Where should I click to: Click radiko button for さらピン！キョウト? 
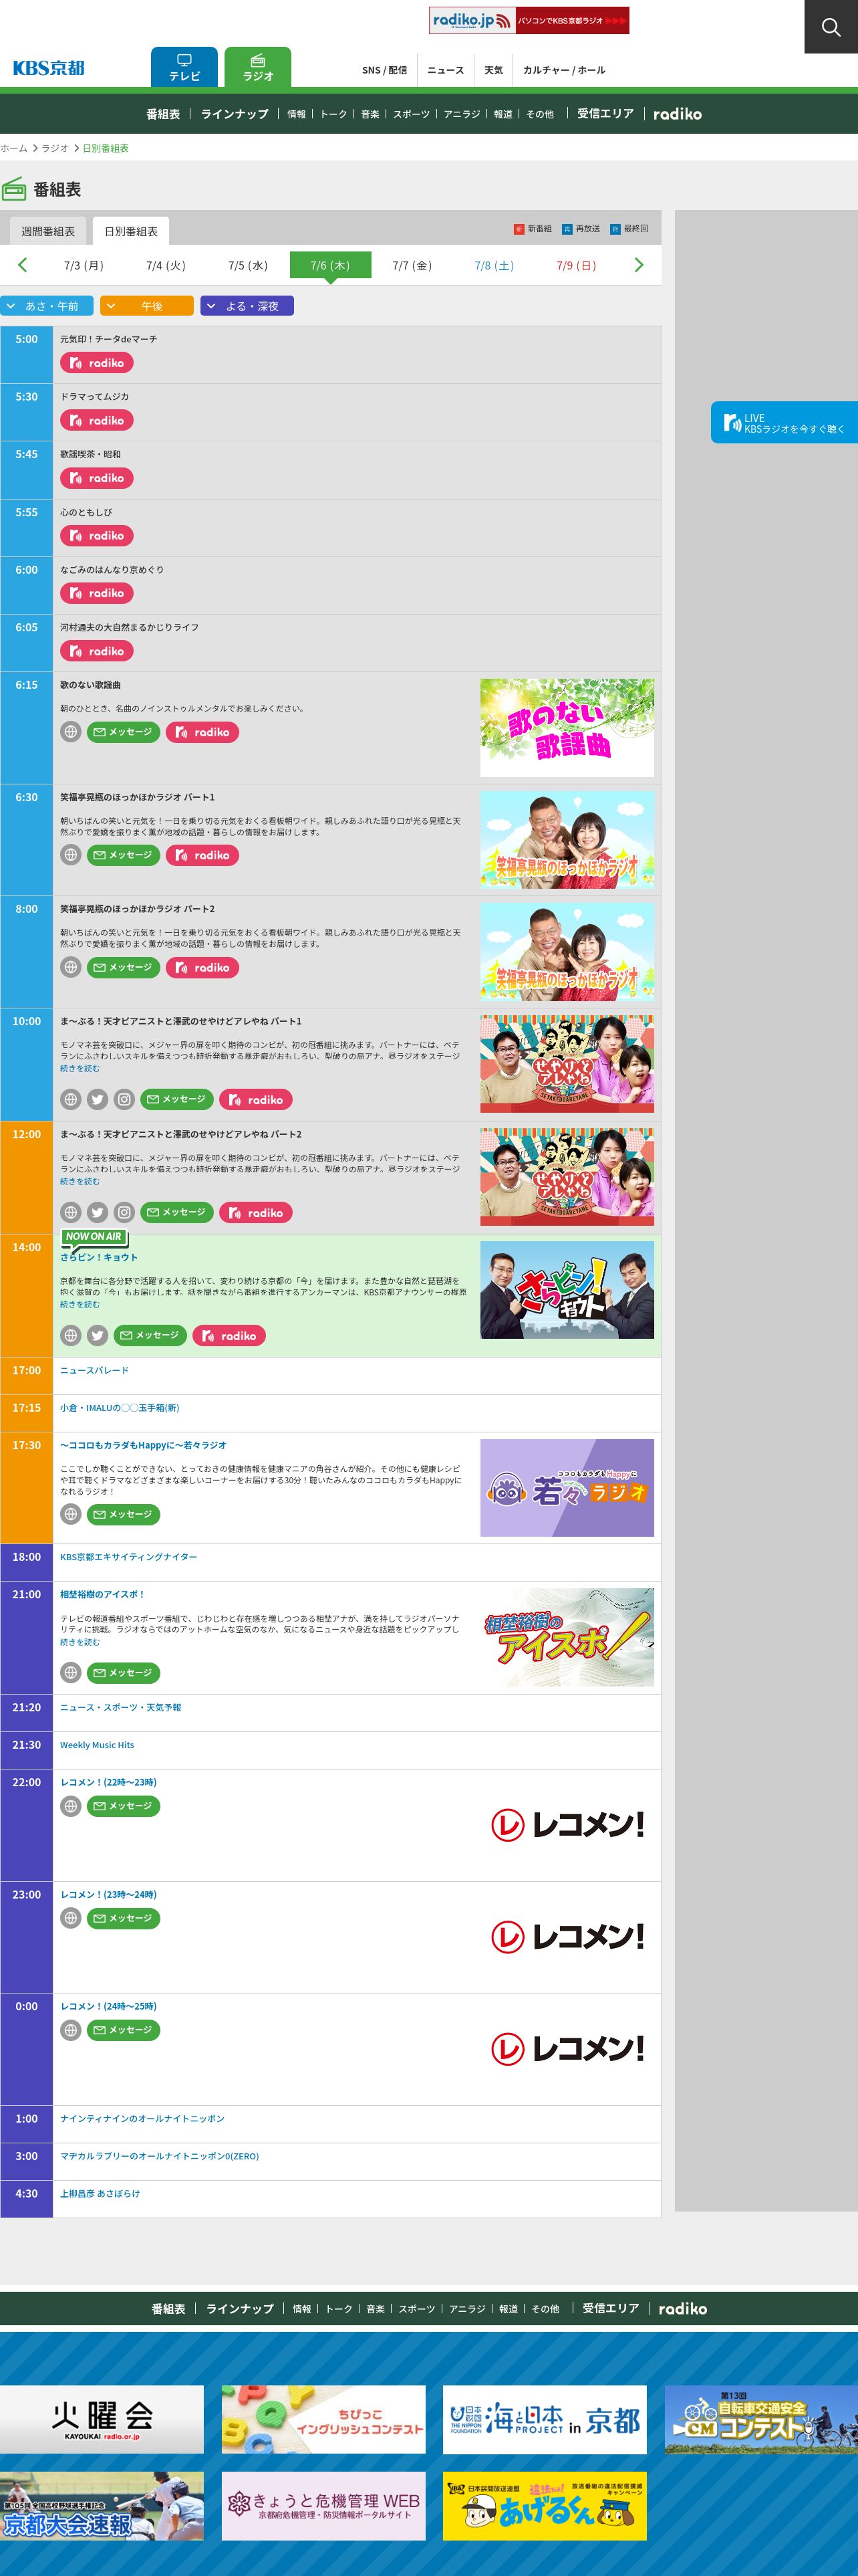229,1335
